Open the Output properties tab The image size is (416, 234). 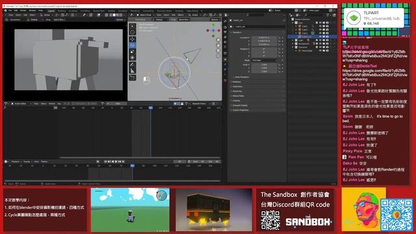tap(226, 32)
